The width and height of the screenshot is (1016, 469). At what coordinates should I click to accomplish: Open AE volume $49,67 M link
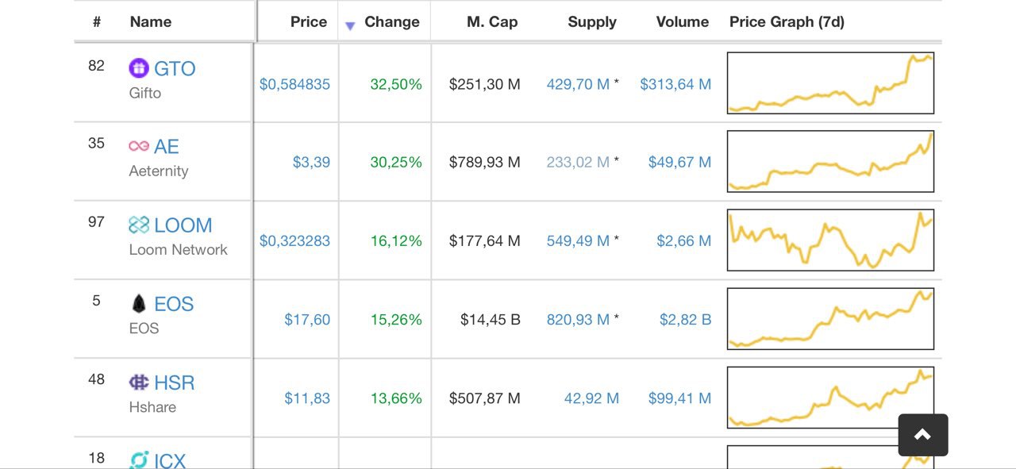pos(679,162)
